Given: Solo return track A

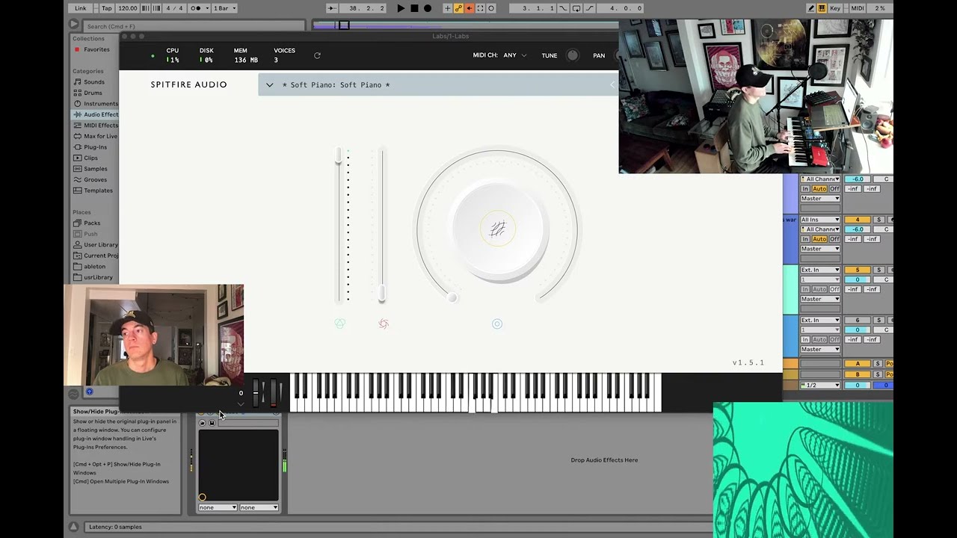Looking at the screenshot, I should point(878,364).
